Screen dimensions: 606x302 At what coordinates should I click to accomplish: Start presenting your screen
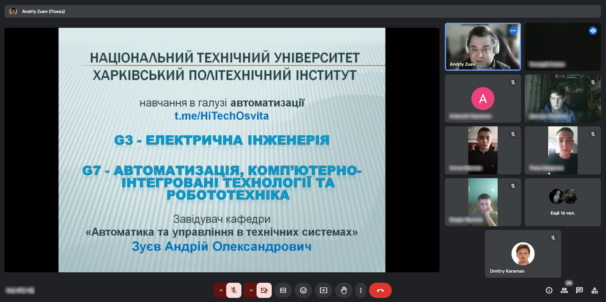[324, 290]
